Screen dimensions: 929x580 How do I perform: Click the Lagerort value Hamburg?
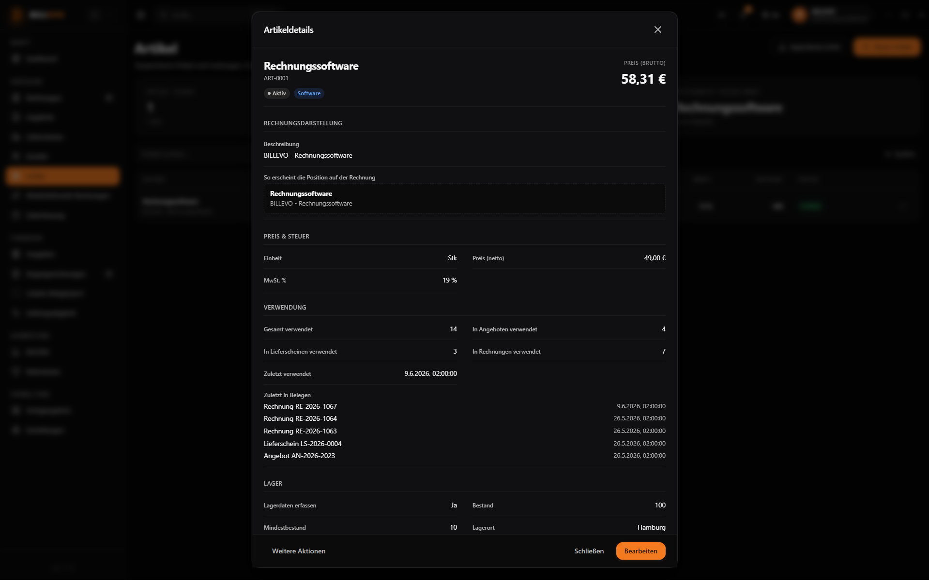[x=651, y=527]
